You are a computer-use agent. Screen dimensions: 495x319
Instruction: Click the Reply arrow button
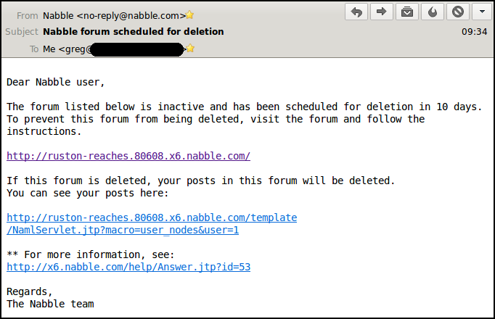(356, 12)
